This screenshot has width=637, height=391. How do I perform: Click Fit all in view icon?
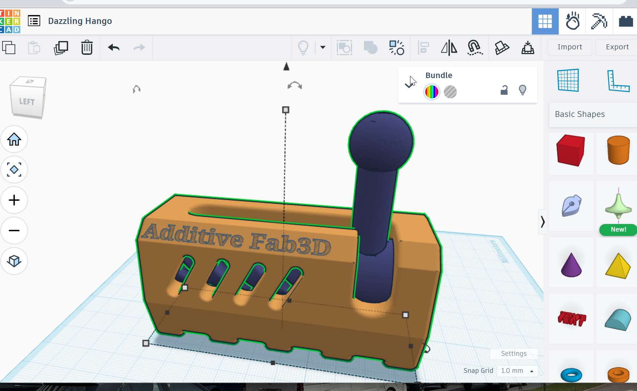click(x=14, y=170)
